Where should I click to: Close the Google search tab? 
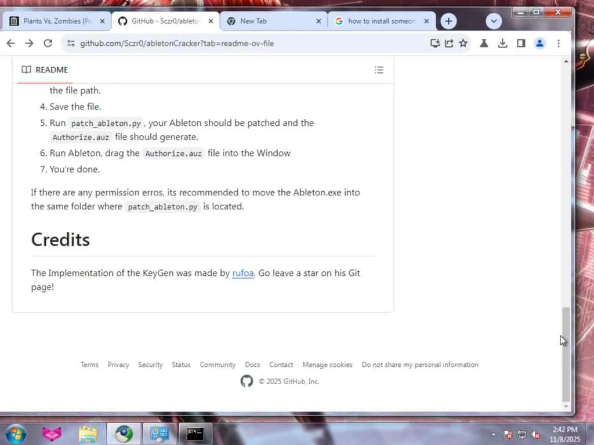426,21
